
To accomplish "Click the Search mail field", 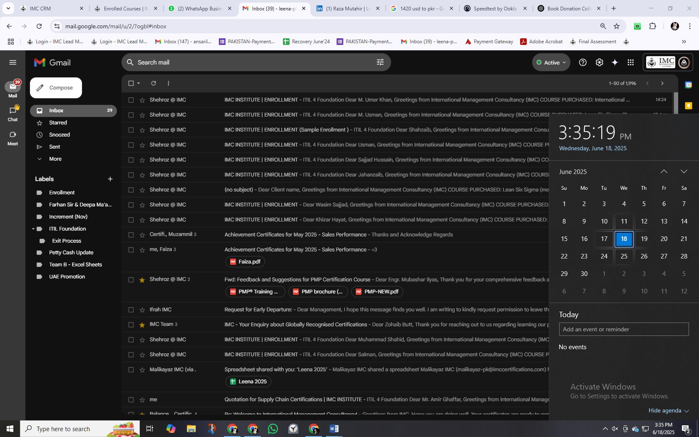I will pos(256,62).
